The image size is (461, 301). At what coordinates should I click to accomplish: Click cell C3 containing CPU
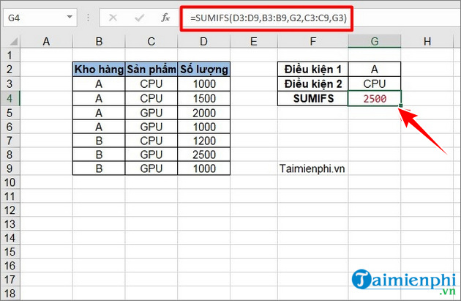tap(151, 84)
